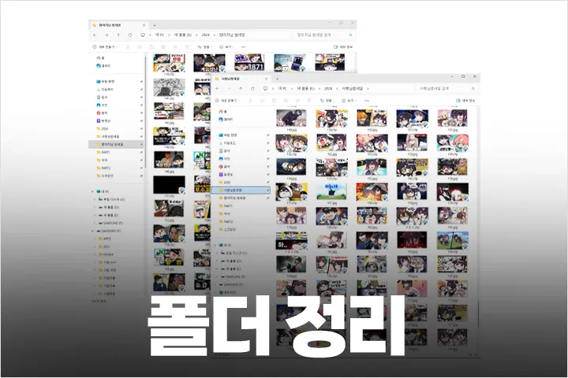This screenshot has width=568, height=378.
Task: Open the three-dots See more menu, front window
Action: coord(367,101)
